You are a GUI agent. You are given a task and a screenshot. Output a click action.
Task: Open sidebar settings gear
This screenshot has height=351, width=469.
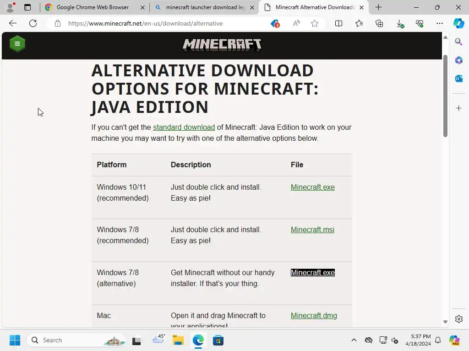[x=458, y=319]
